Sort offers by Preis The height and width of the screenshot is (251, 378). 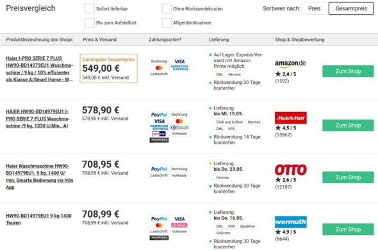tap(314, 8)
